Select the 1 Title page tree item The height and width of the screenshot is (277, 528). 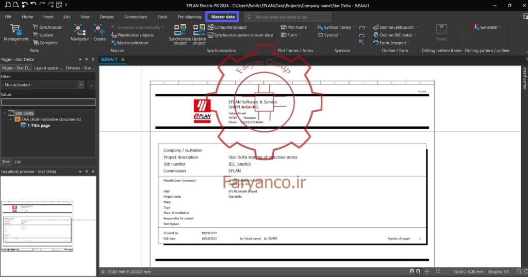[x=36, y=126]
